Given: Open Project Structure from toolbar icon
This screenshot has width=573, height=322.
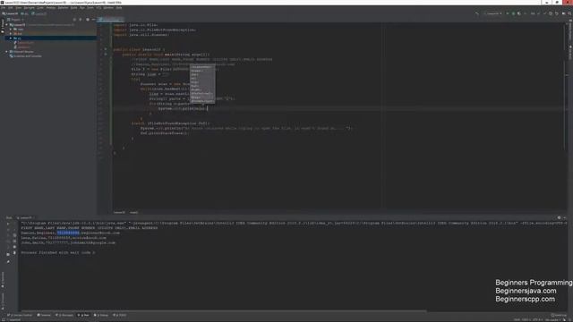Looking at the screenshot, I should coord(563,13).
